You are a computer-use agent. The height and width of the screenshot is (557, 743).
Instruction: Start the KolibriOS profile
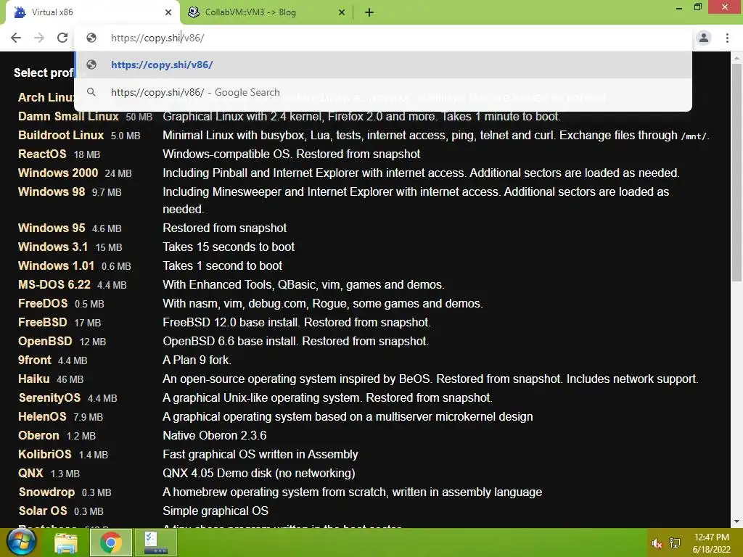click(x=44, y=455)
